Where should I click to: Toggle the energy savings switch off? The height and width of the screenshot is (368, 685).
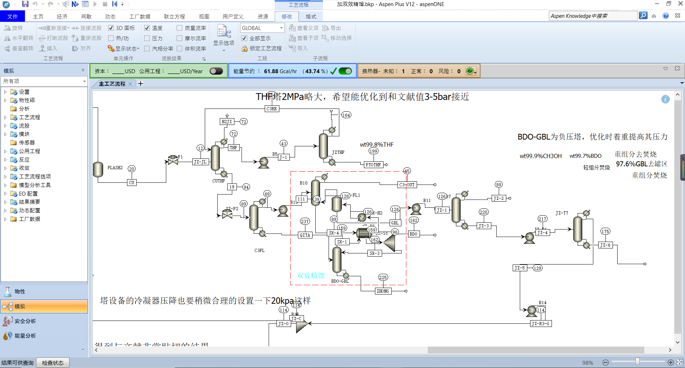(x=345, y=71)
